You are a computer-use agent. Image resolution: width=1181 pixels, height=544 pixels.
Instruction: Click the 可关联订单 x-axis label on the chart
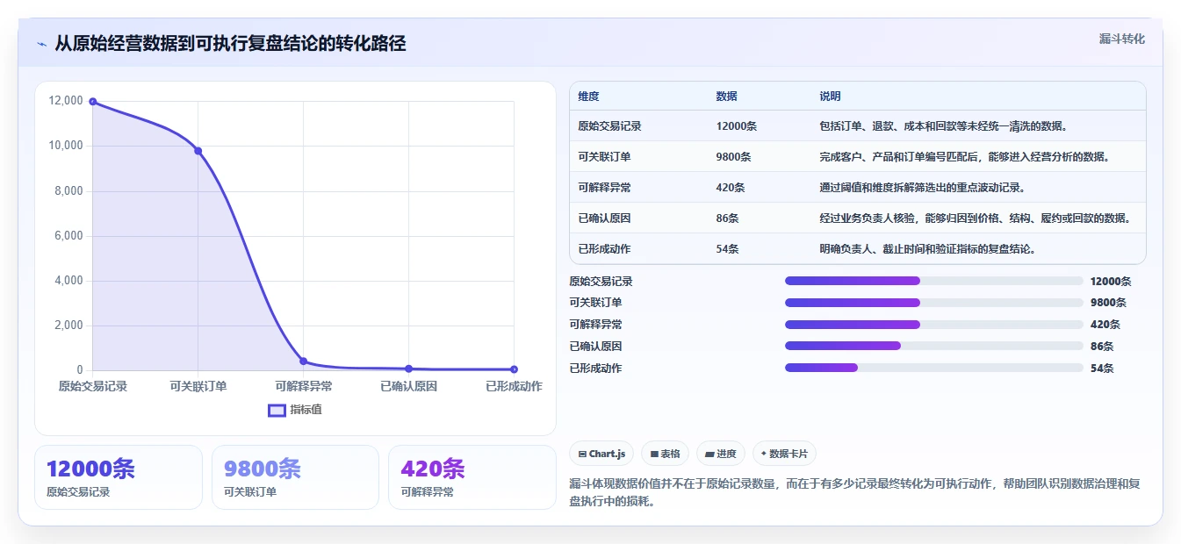click(x=198, y=386)
